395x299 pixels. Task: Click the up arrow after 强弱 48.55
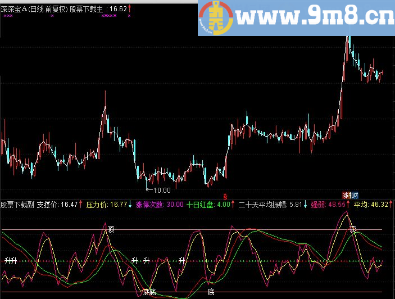[x=348, y=205]
